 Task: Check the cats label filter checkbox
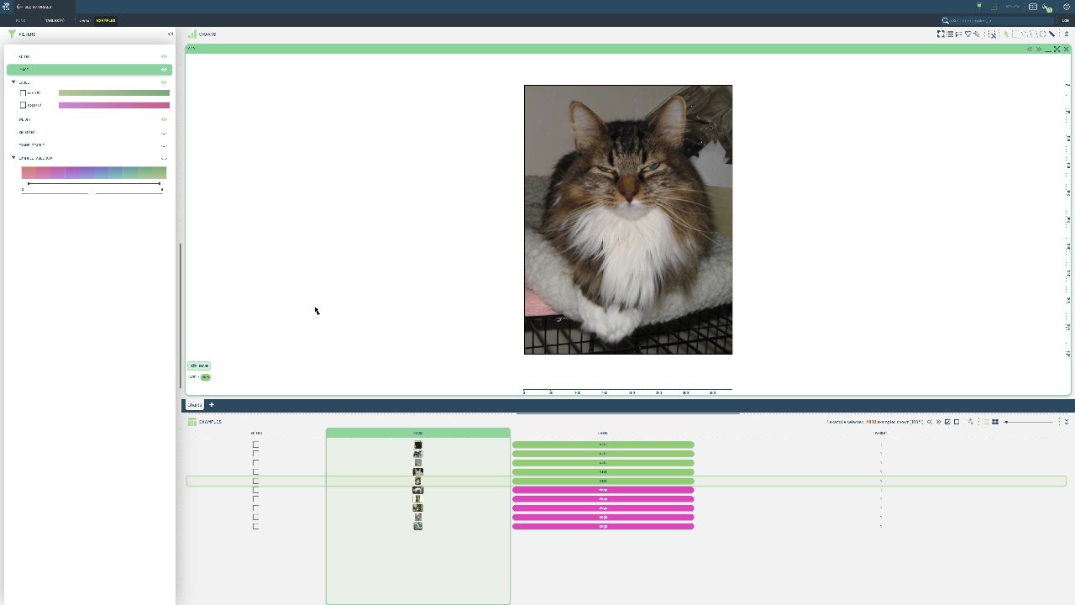coord(24,92)
